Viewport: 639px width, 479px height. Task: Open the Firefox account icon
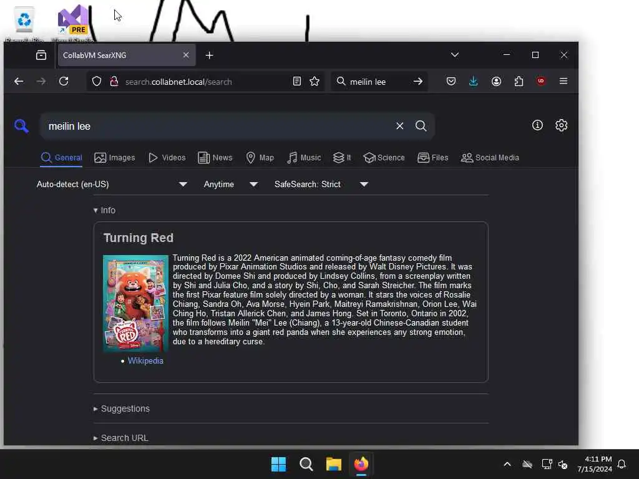(496, 82)
